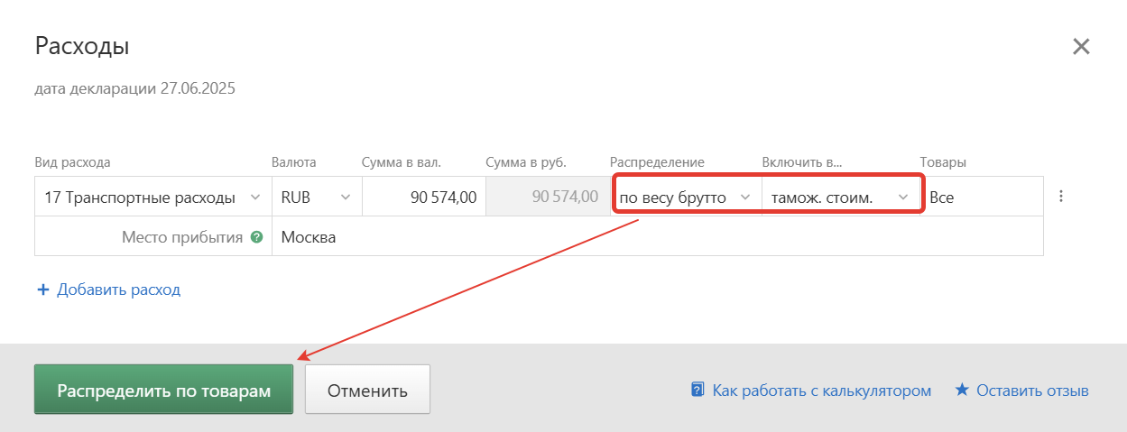
Task: Click the Отменить button
Action: click(367, 391)
